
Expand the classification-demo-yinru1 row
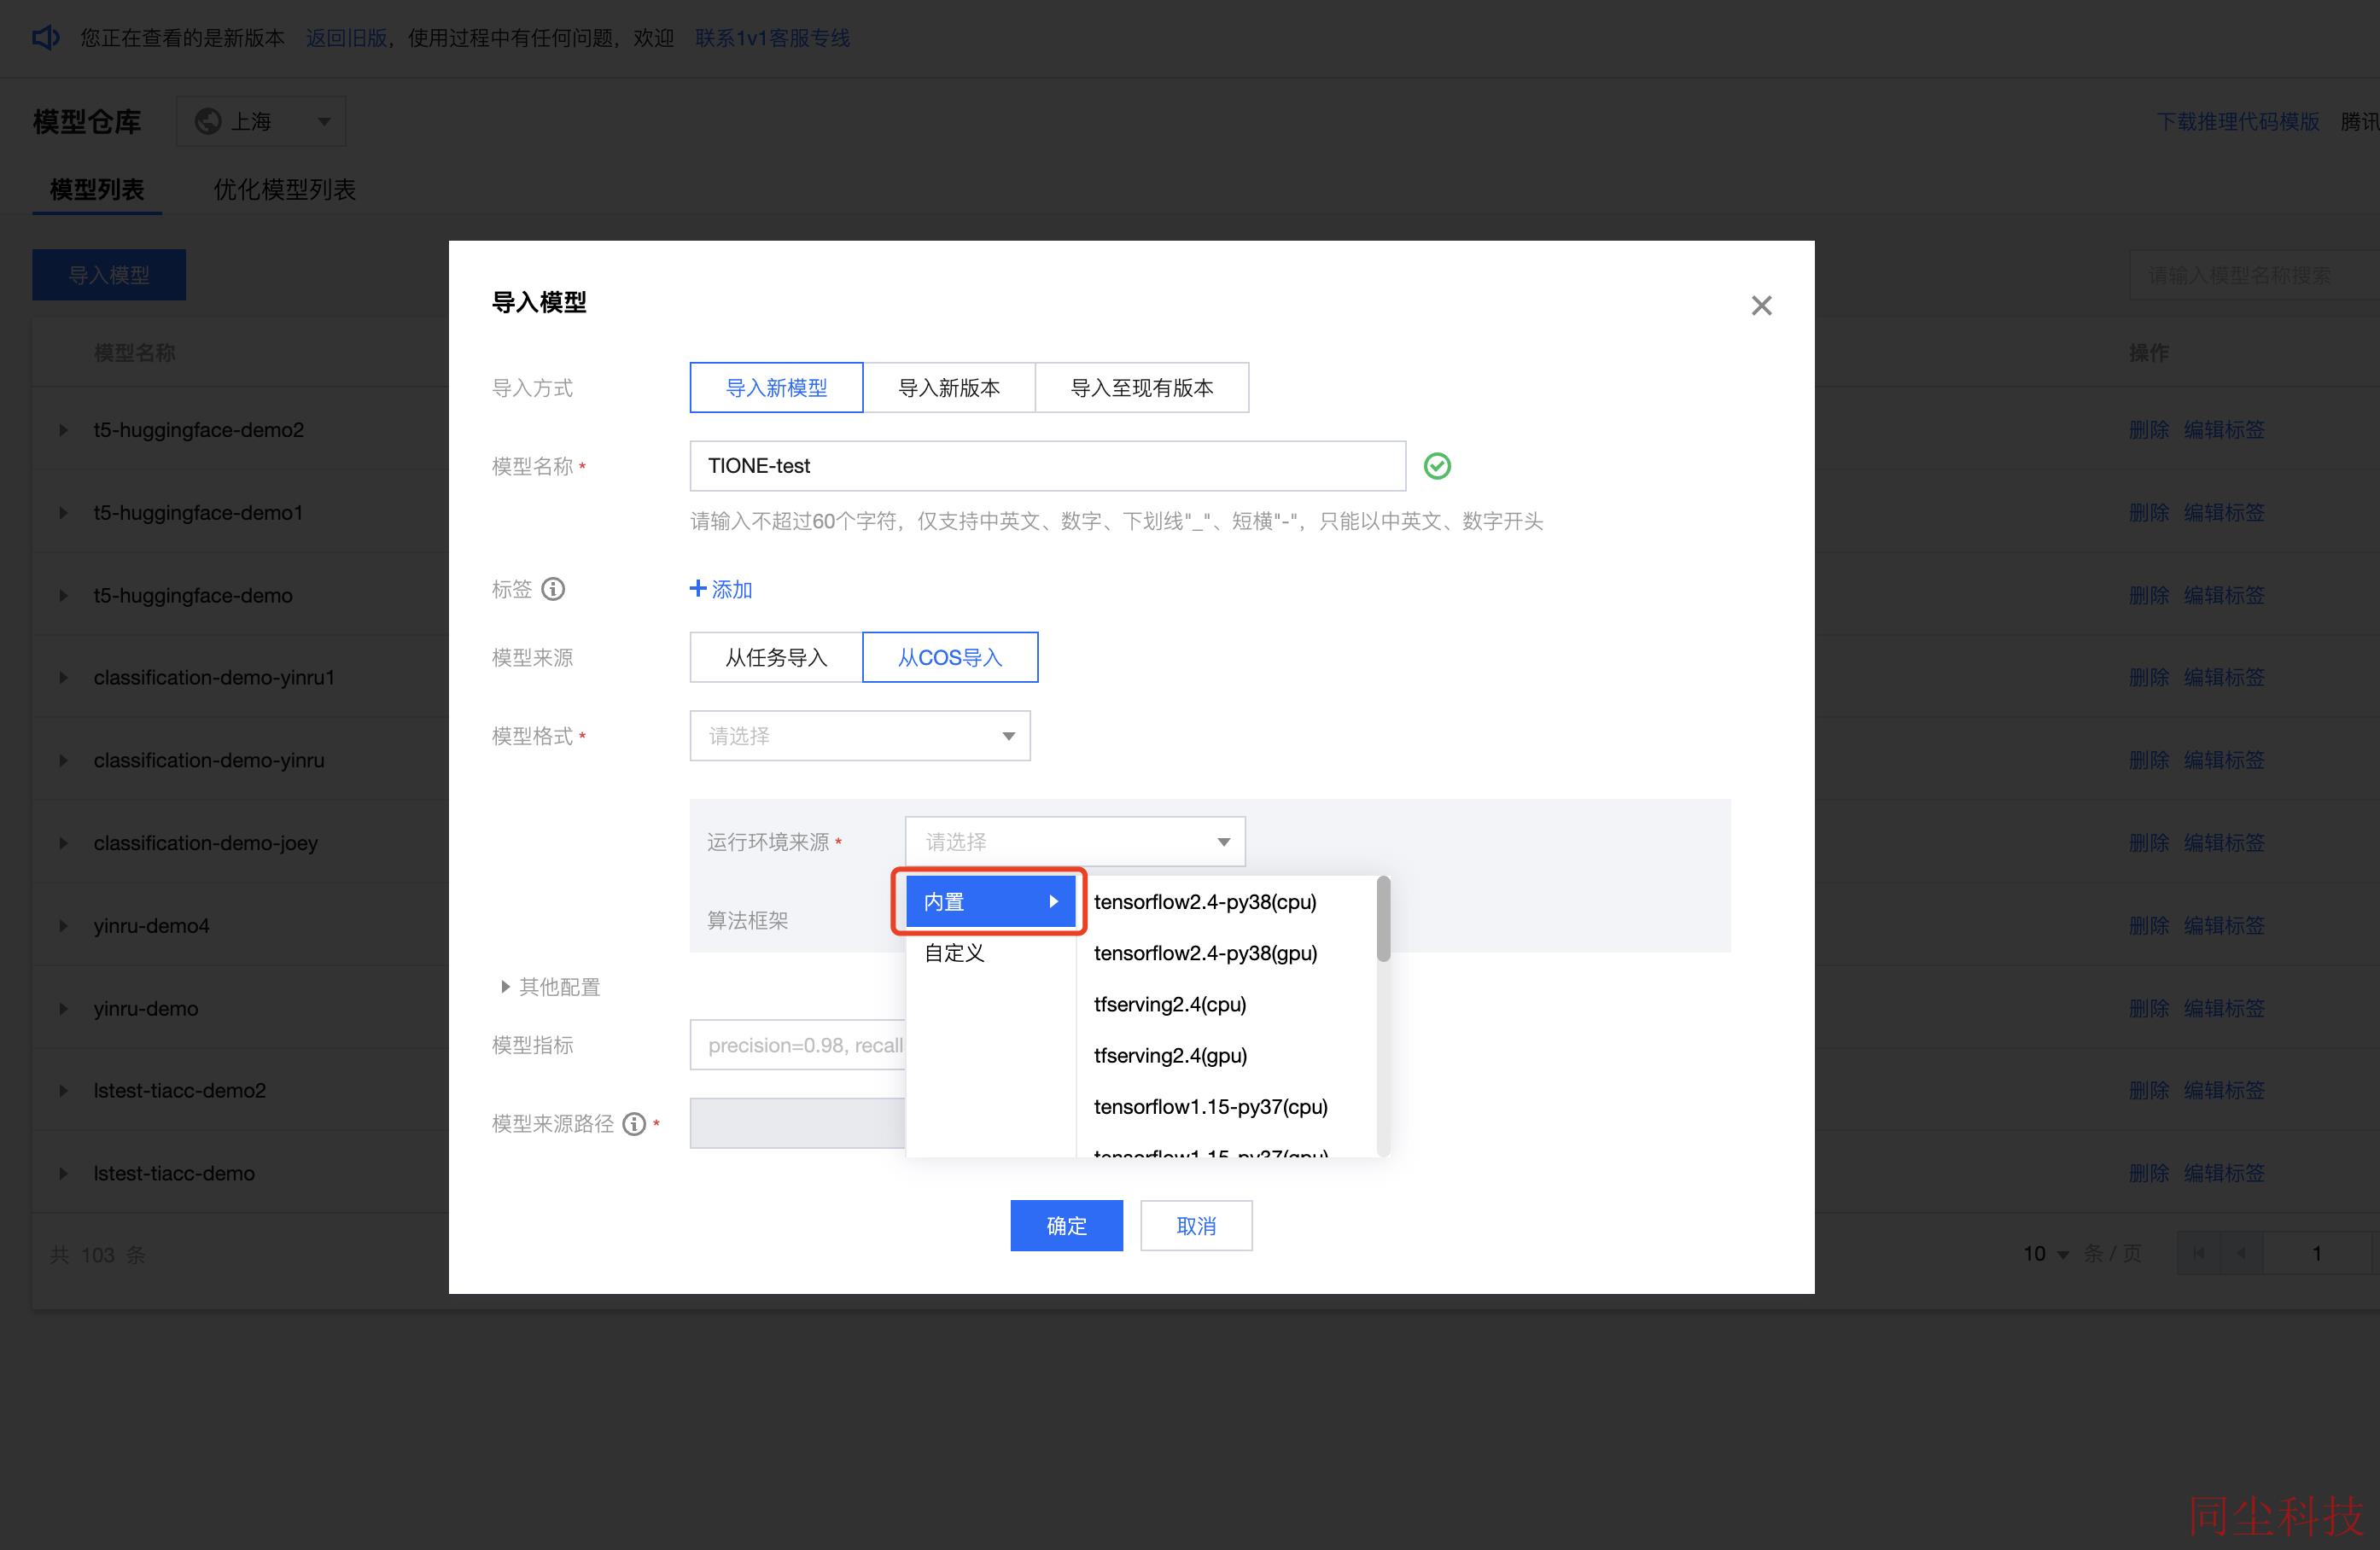pyautogui.click(x=63, y=678)
